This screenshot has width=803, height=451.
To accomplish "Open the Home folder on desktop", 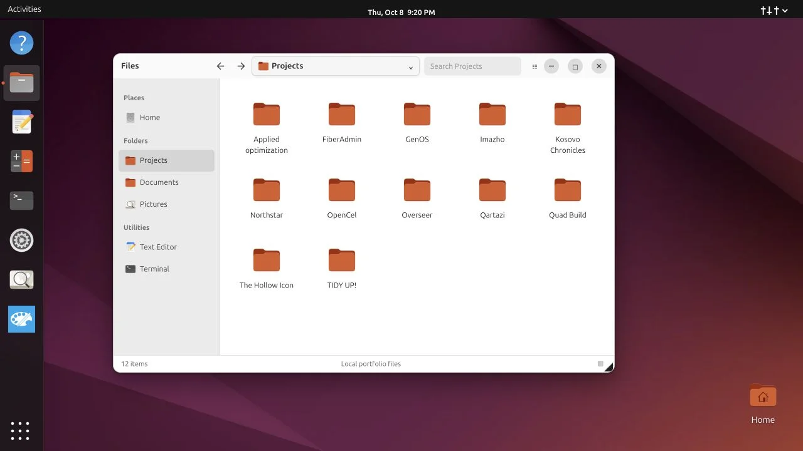I will coord(763,404).
